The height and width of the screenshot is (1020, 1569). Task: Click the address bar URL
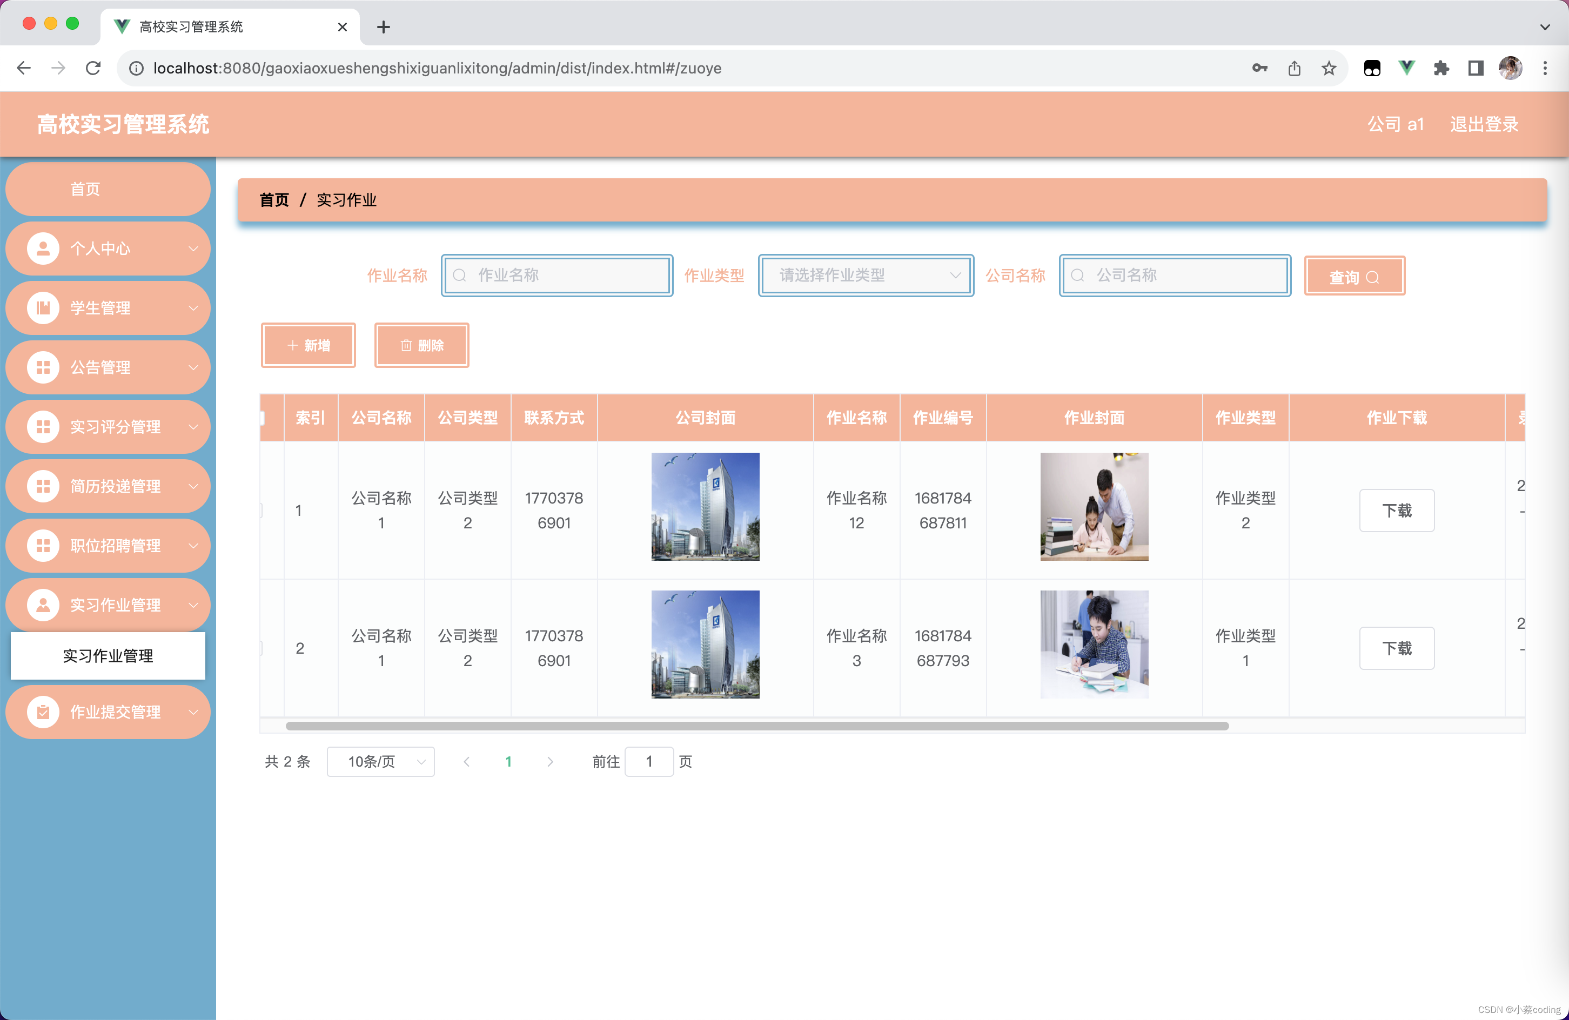point(437,68)
